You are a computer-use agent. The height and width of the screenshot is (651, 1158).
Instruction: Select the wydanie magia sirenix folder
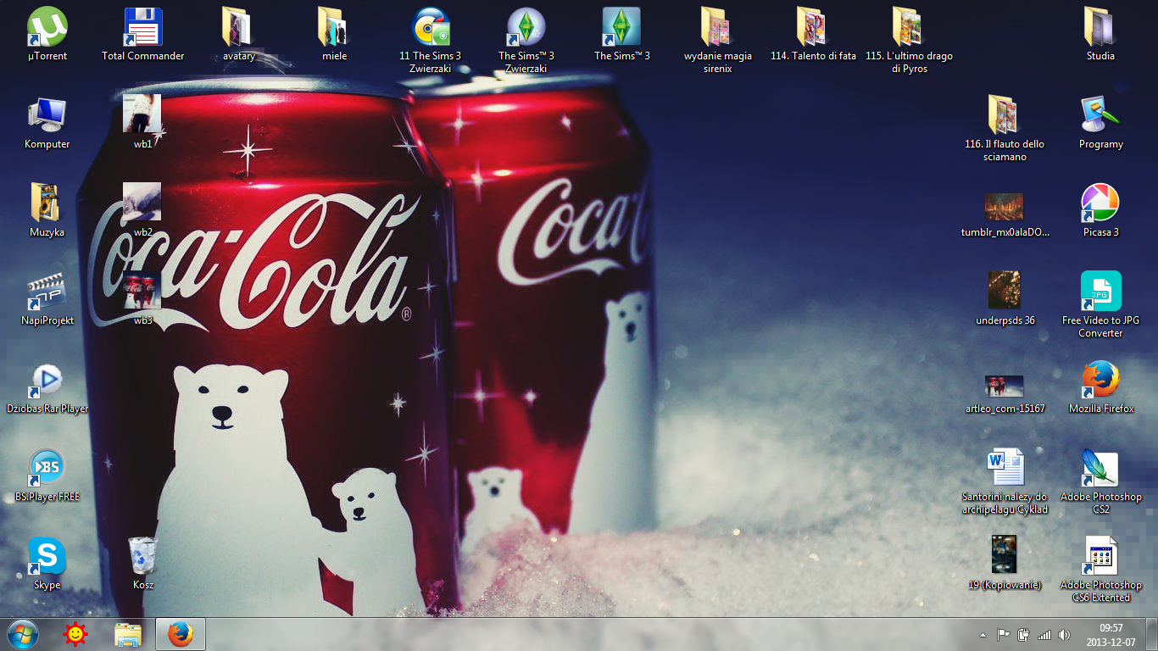[x=718, y=40]
